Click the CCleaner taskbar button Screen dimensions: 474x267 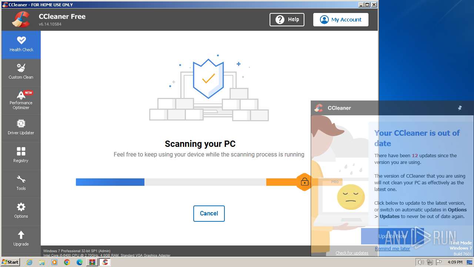point(105,262)
